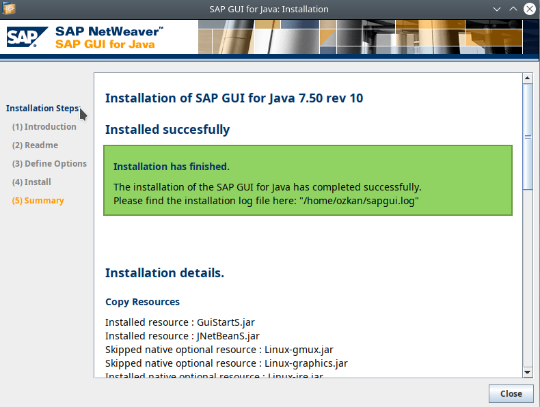Click the 'Installed succesfully' heading
This screenshot has height=407, width=540.
167,130
